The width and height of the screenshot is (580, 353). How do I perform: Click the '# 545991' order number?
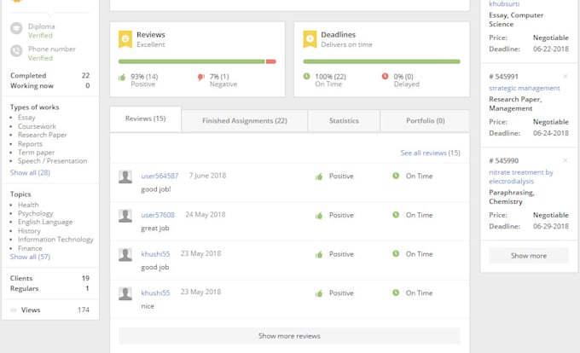[x=503, y=77]
